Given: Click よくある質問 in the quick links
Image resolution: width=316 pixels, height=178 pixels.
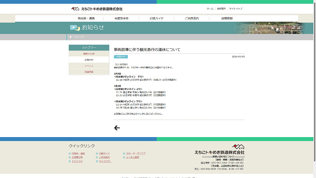Looking at the screenshot, I should pyautogui.click(x=133, y=158).
